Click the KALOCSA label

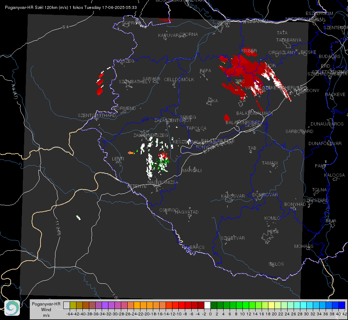334,175
